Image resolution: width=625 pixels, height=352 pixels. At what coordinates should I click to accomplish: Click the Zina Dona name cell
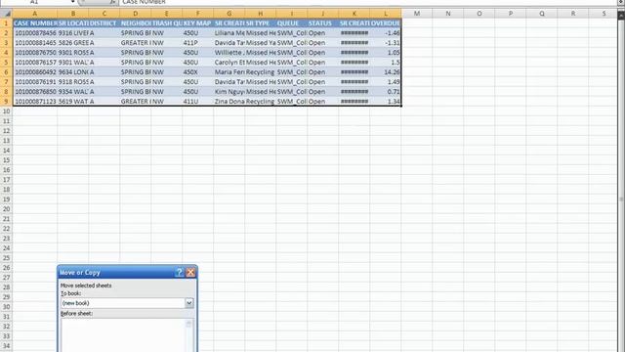click(x=229, y=102)
